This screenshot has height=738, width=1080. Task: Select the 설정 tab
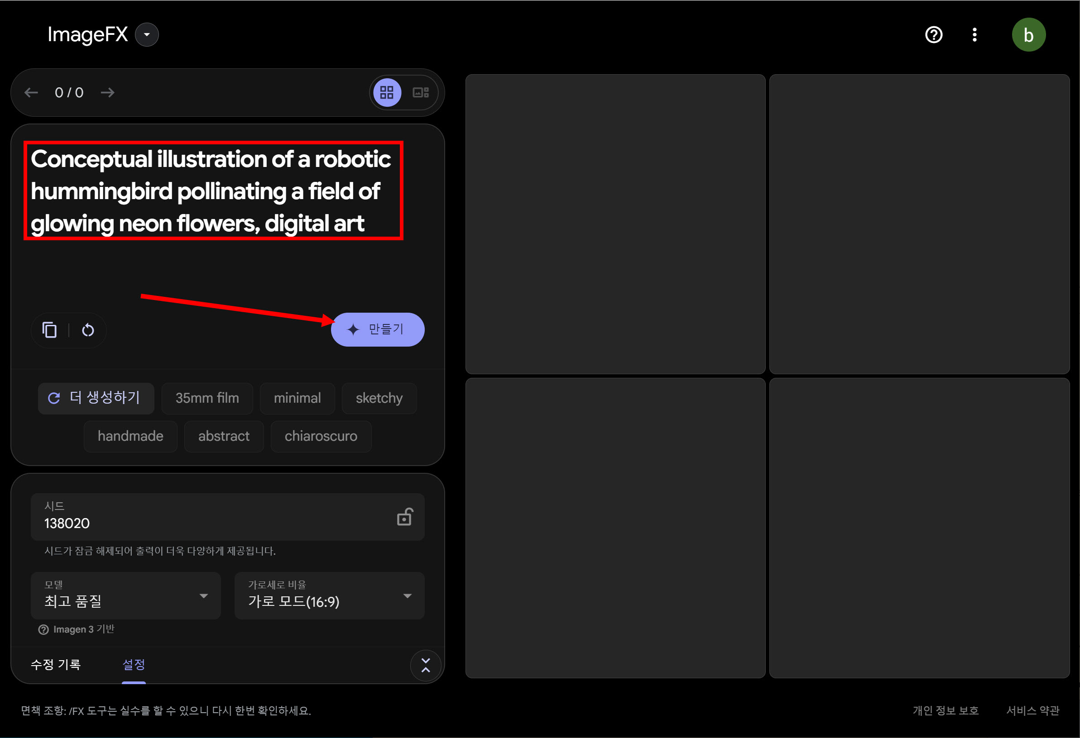pyautogui.click(x=134, y=665)
